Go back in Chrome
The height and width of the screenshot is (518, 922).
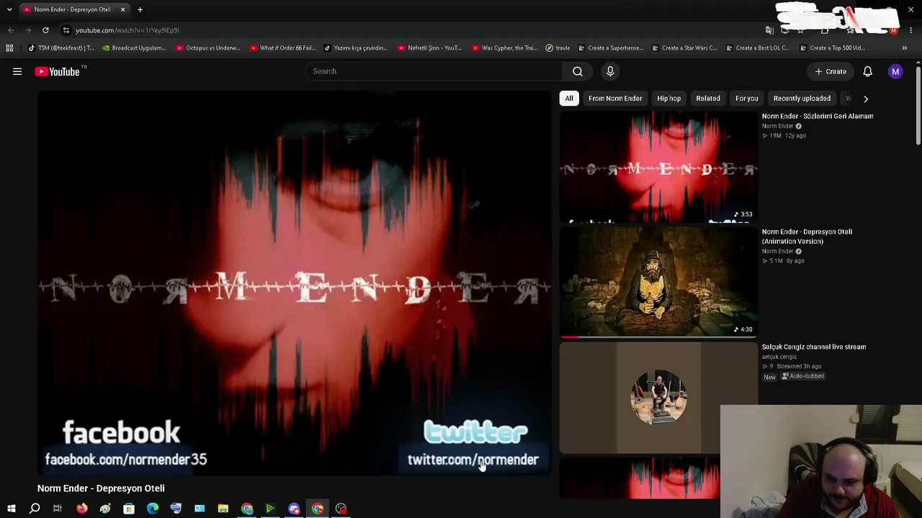click(11, 30)
